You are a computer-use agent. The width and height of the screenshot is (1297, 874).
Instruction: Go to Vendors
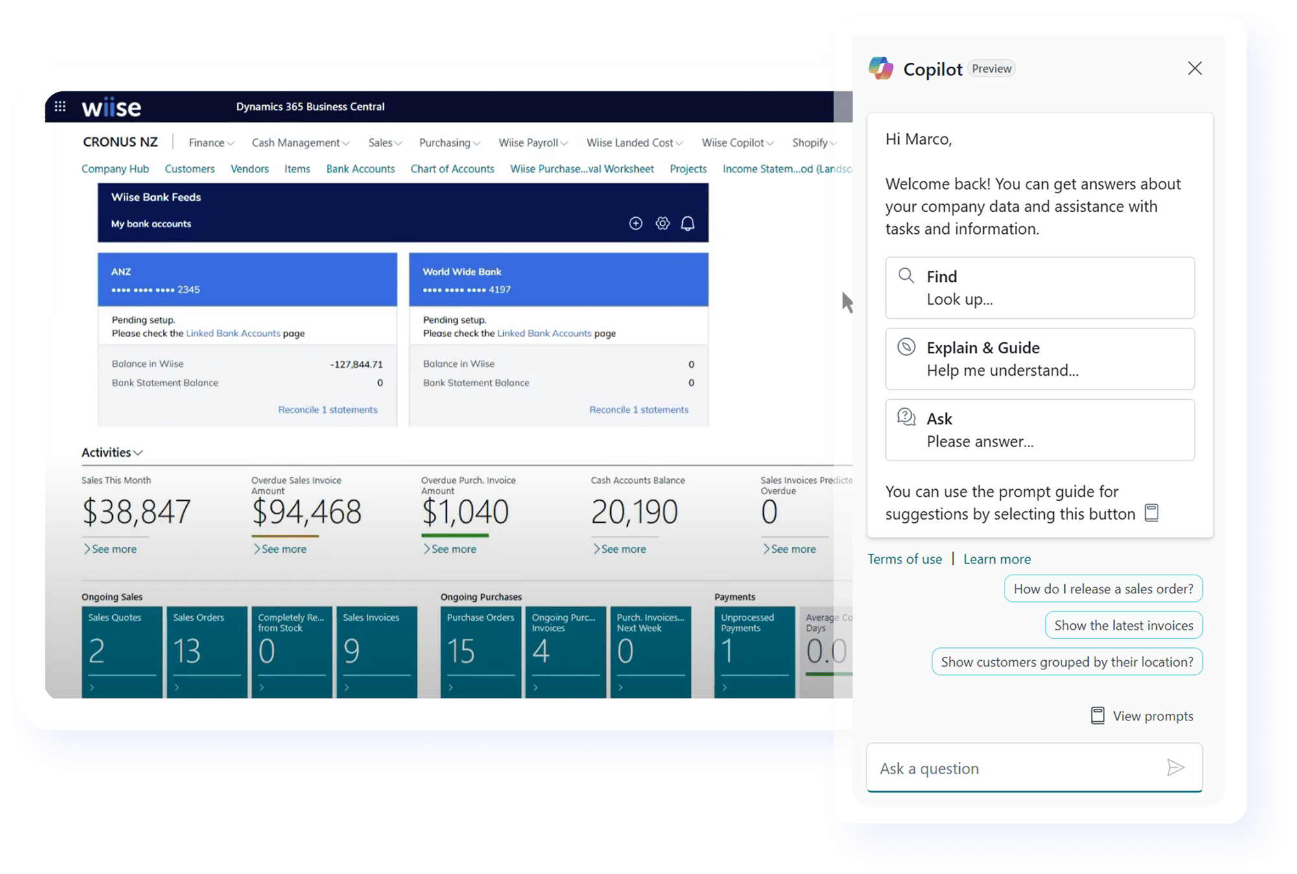coord(250,168)
